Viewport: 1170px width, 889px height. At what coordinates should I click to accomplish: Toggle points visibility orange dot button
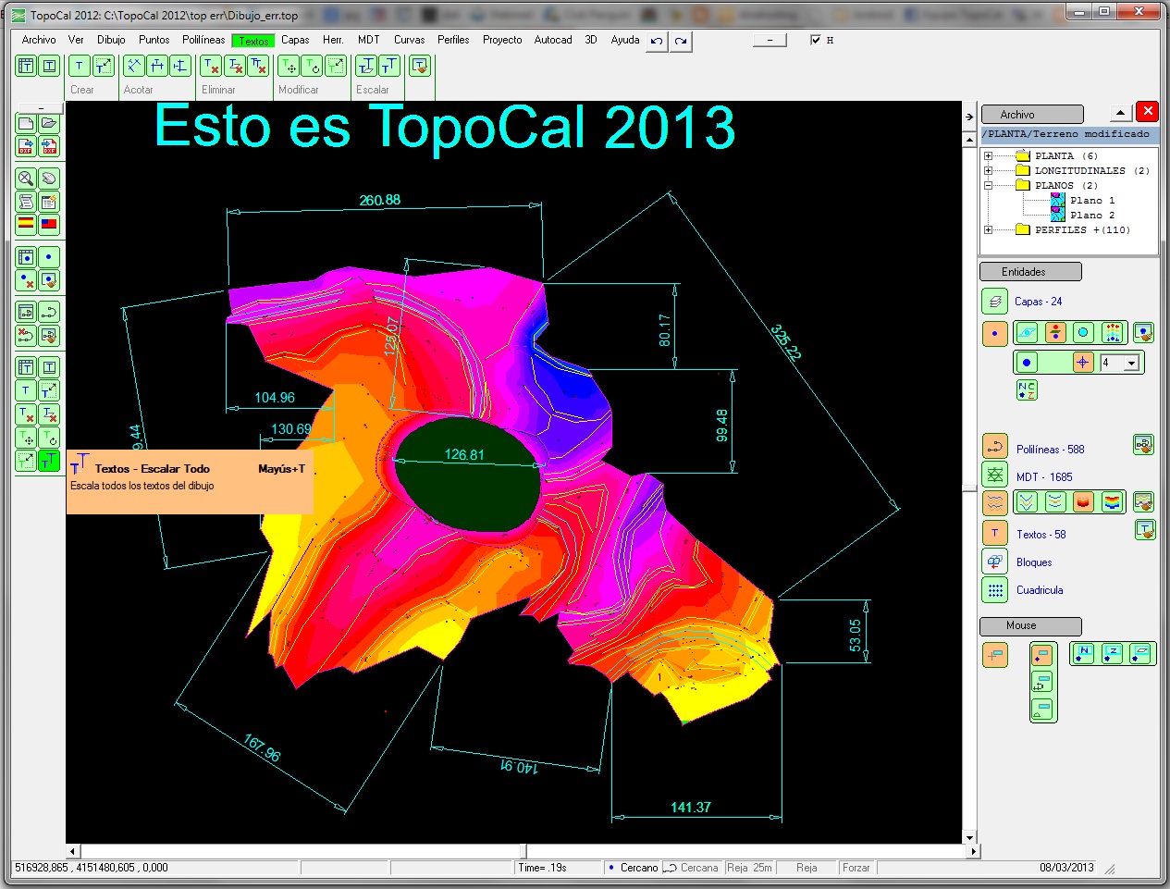[994, 334]
